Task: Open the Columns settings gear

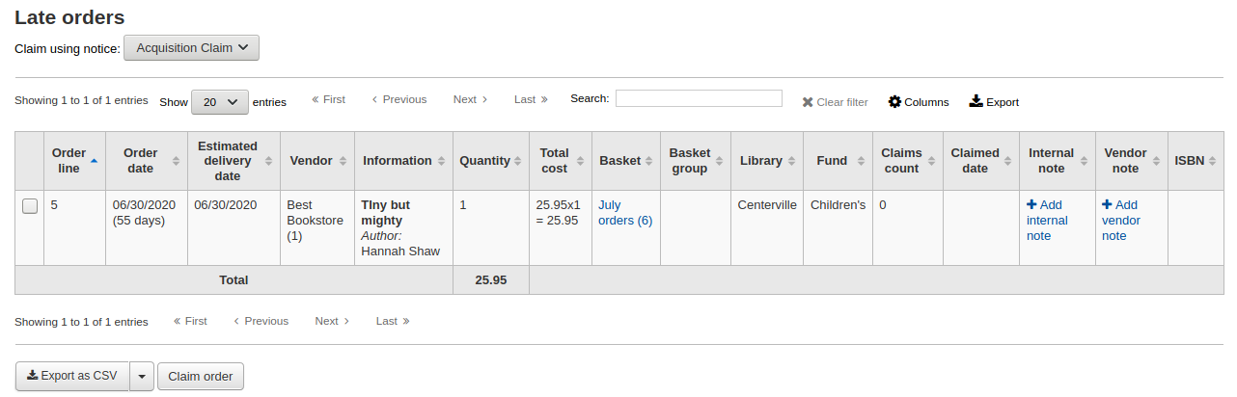Action: 894,102
